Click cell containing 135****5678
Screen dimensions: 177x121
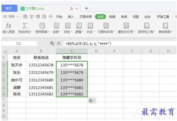tap(72, 65)
